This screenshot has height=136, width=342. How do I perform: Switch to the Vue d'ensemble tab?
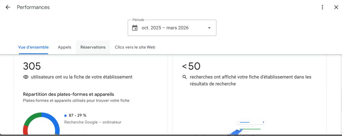point(33,47)
